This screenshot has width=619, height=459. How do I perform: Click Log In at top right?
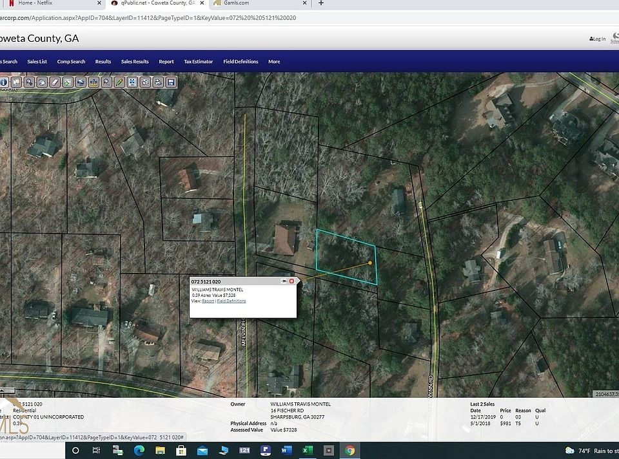click(x=598, y=39)
